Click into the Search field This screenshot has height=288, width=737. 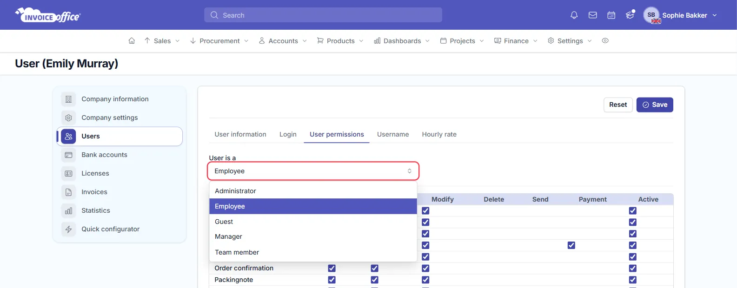[x=323, y=15]
